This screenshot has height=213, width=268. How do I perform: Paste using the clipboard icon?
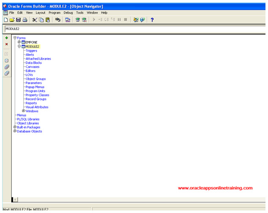tap(48, 20)
